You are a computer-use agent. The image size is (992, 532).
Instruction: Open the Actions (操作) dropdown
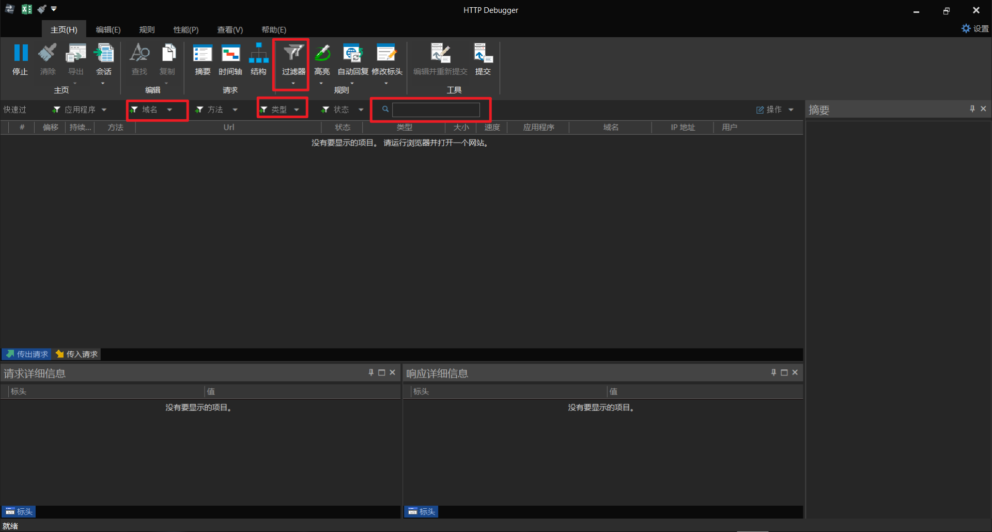pyautogui.click(x=774, y=109)
